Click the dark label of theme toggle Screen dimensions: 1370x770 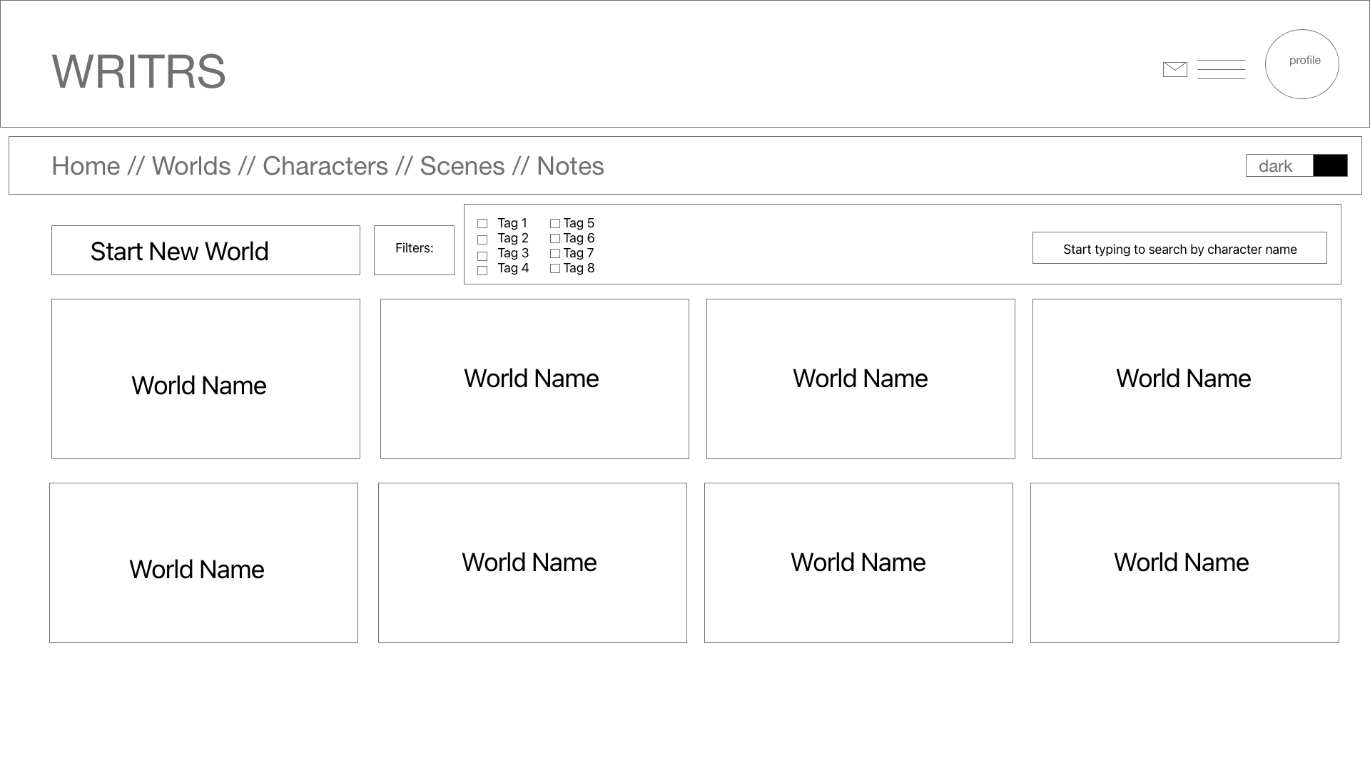coord(1275,166)
